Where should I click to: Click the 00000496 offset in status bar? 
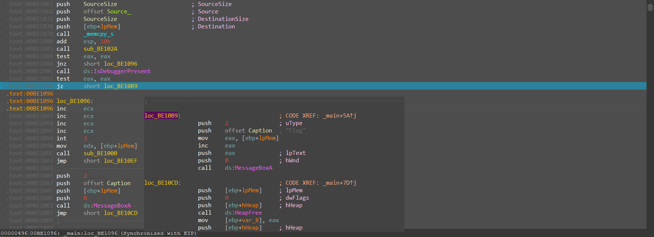(x=14, y=233)
